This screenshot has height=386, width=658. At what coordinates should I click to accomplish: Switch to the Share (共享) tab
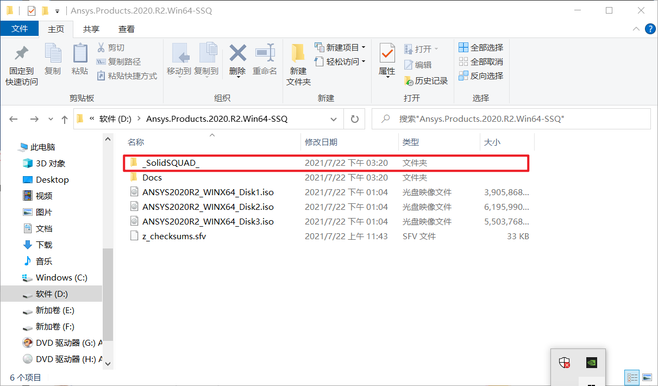point(91,29)
